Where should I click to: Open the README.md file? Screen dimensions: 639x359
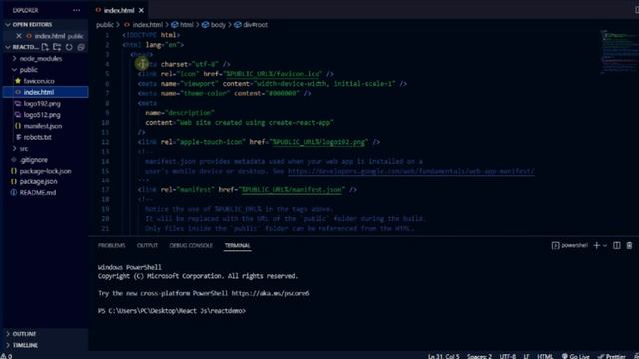pos(38,192)
